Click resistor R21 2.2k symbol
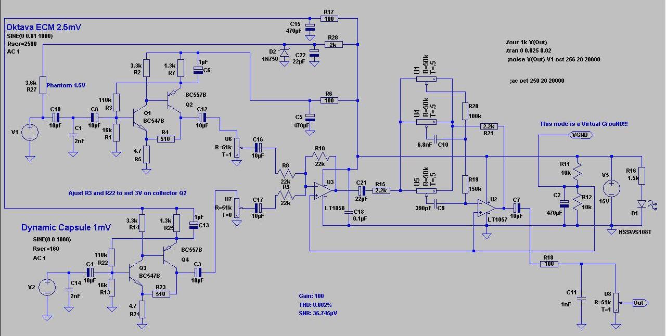Screen dimensions: 666x336 click(x=489, y=126)
